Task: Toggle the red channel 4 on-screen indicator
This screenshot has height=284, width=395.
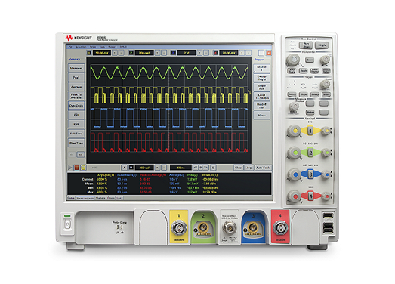Action: pyautogui.click(x=216, y=53)
